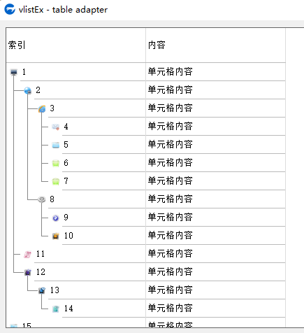Click the 单元格内容 cell in row 12
Screen dimensions: 304x333
[215, 272]
